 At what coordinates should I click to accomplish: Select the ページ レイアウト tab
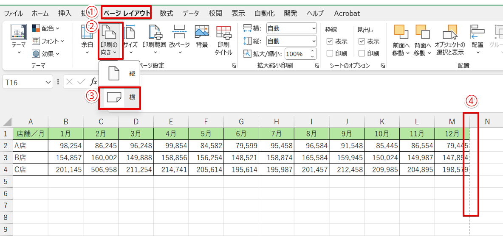pos(127,13)
